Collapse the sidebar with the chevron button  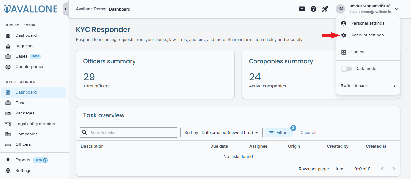point(65,9)
